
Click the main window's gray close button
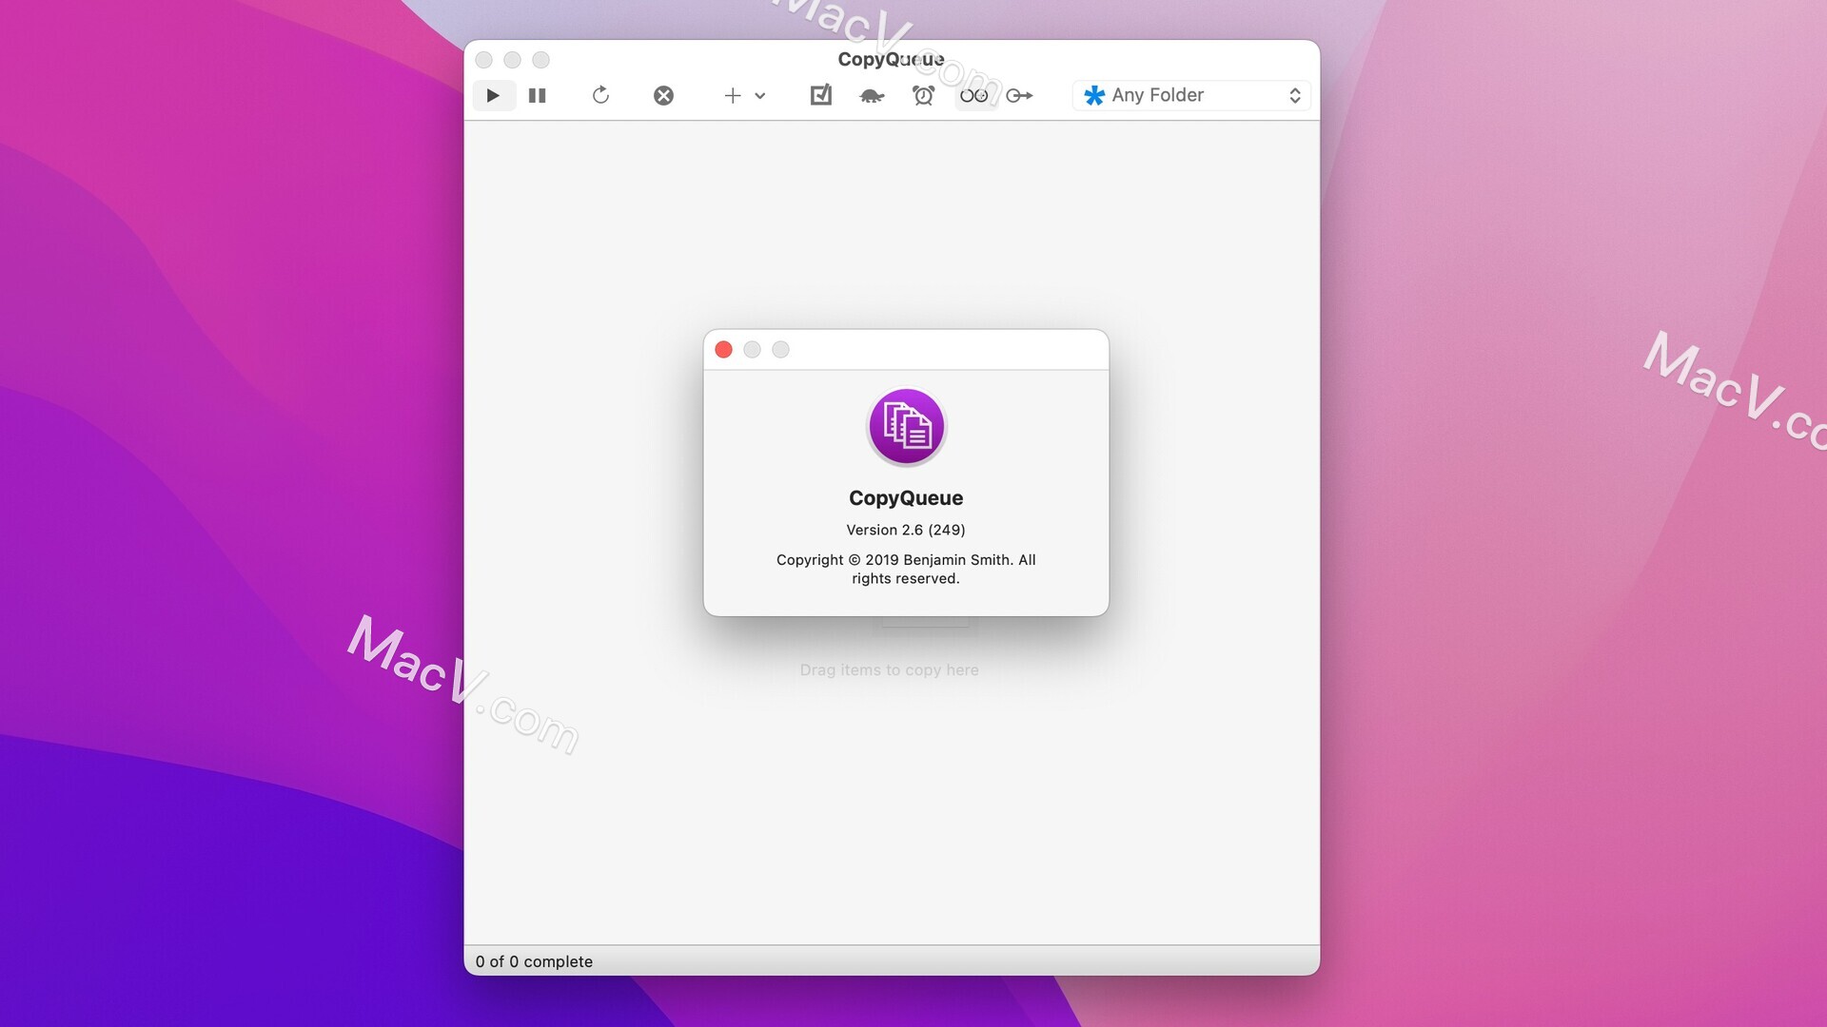pyautogui.click(x=484, y=60)
